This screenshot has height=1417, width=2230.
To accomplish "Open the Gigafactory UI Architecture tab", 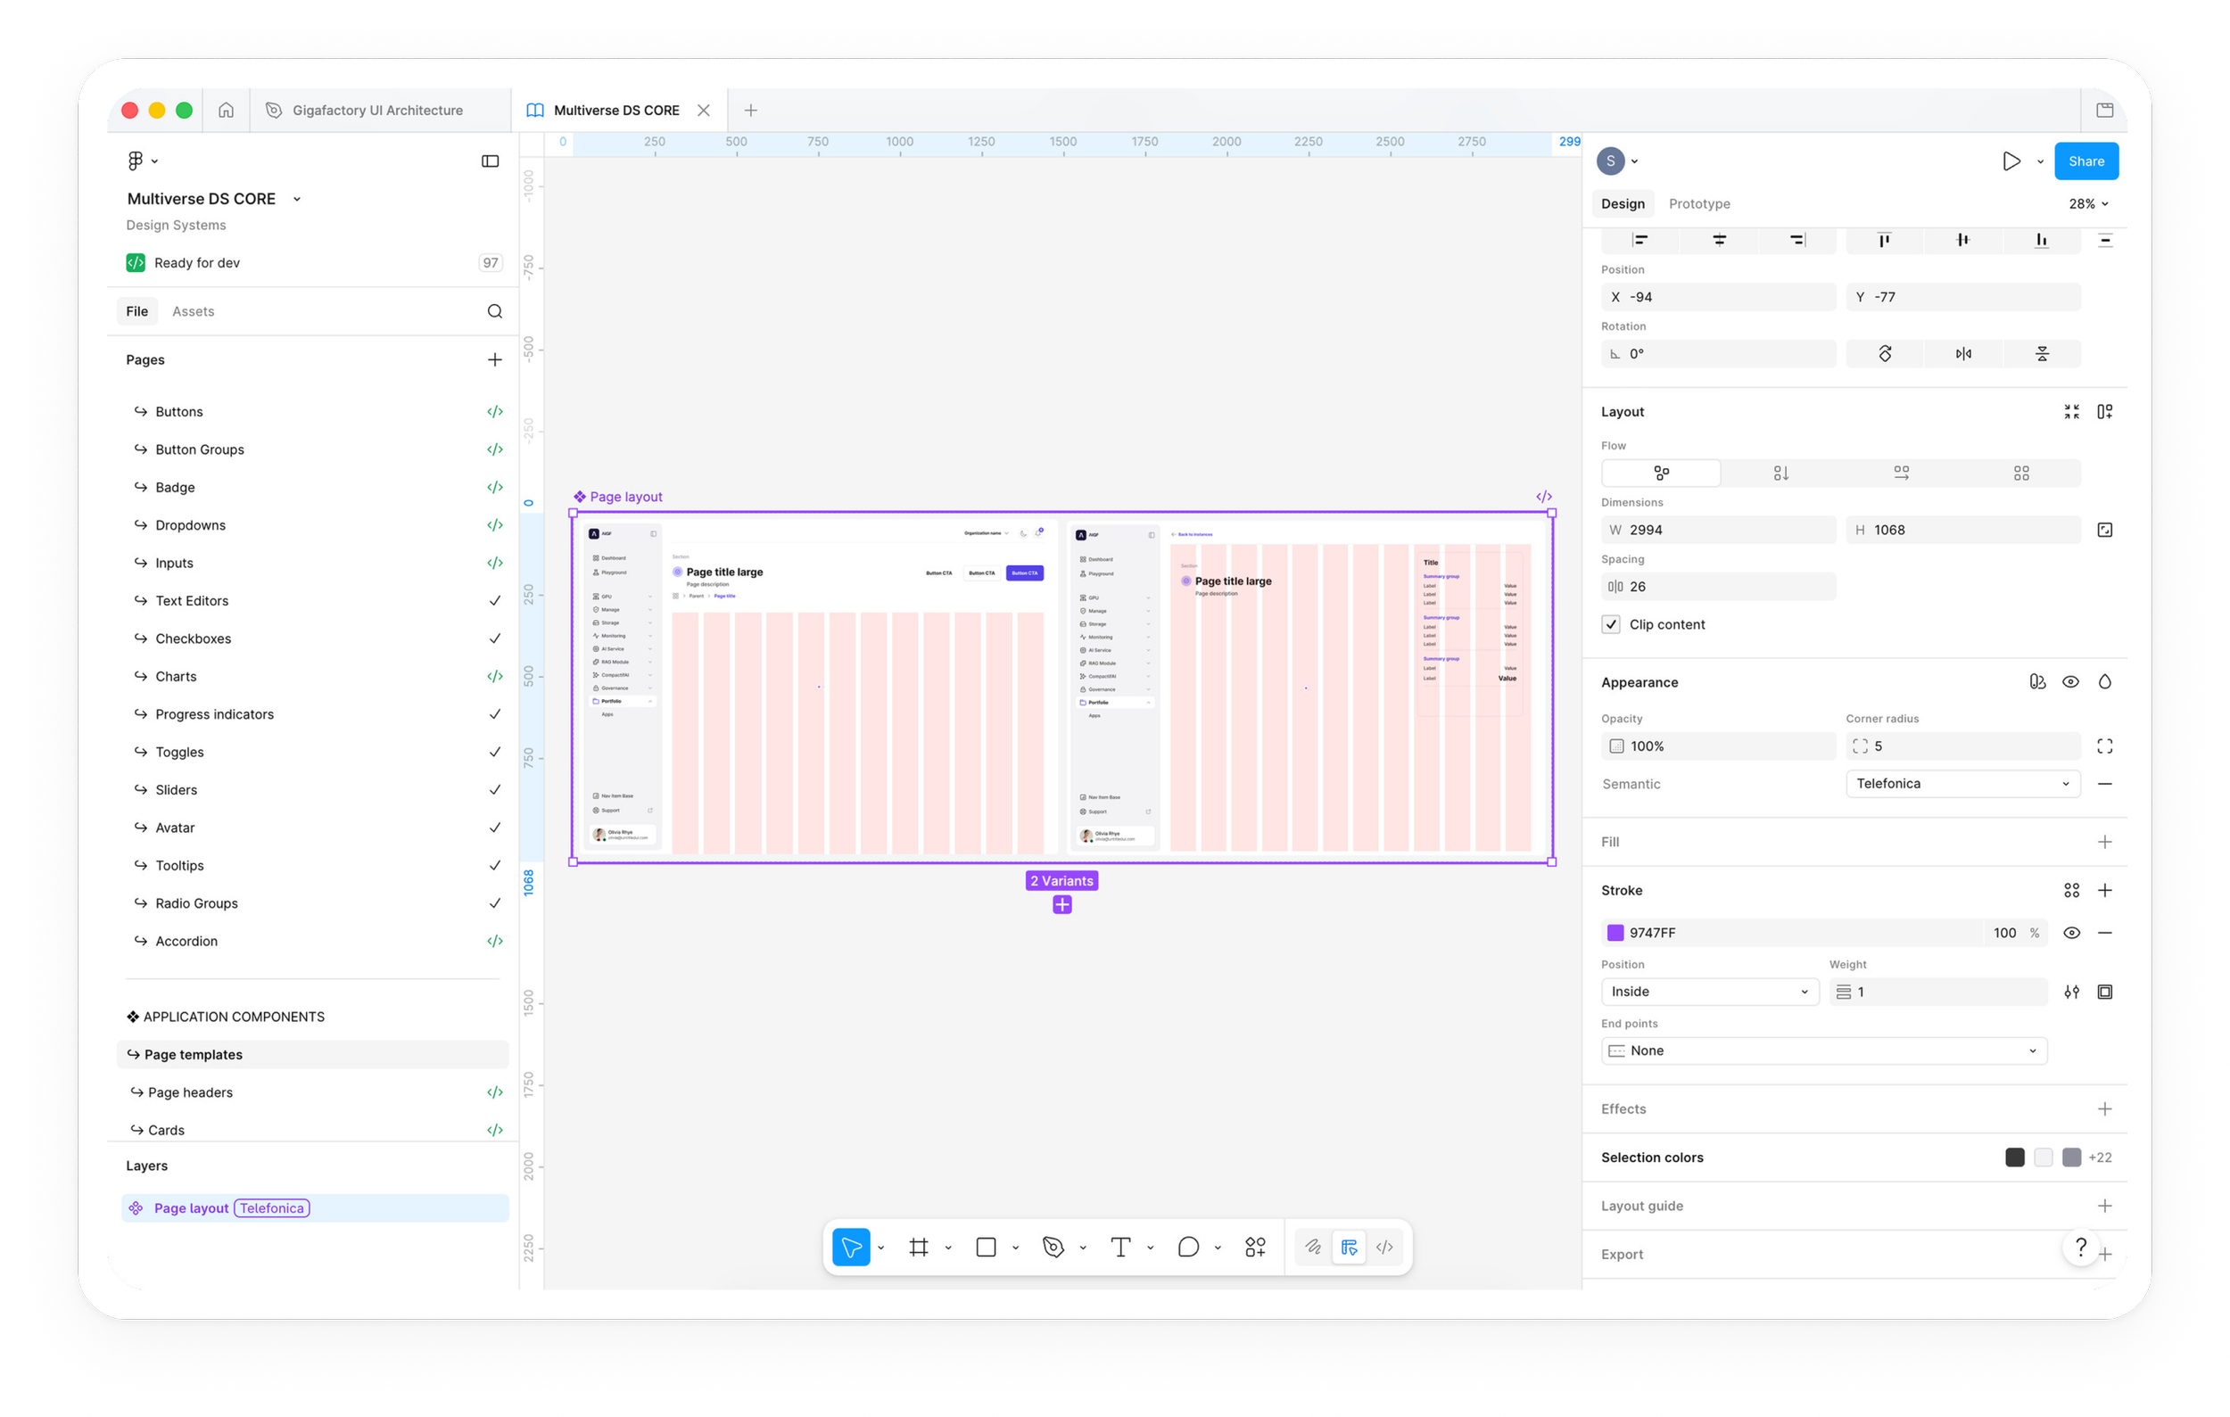I will (x=378, y=111).
